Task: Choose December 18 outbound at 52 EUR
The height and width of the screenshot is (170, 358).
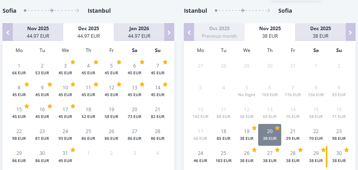Action: (x=88, y=112)
